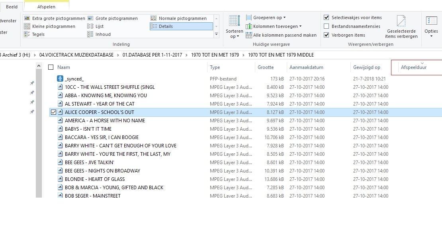Click navigation pane scroll up arrow
Screen dimensions: 442x251
(x=39, y=66)
